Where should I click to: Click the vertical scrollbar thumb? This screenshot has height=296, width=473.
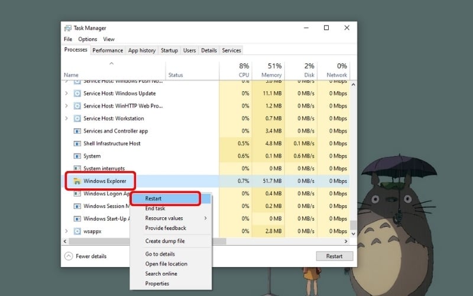pos(353,225)
